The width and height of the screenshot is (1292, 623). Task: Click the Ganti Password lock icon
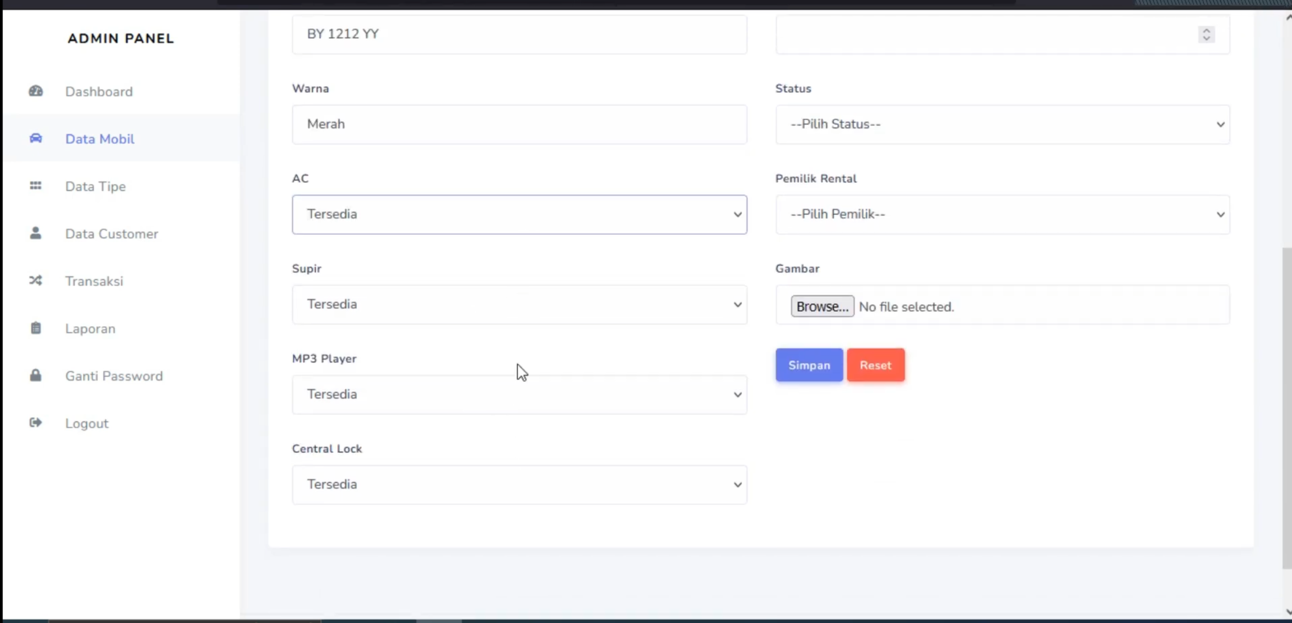(35, 375)
